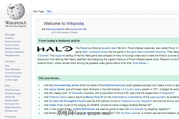The image size is (179, 119).
Task: Click anyone can edit link
Action: click(x=78, y=29)
